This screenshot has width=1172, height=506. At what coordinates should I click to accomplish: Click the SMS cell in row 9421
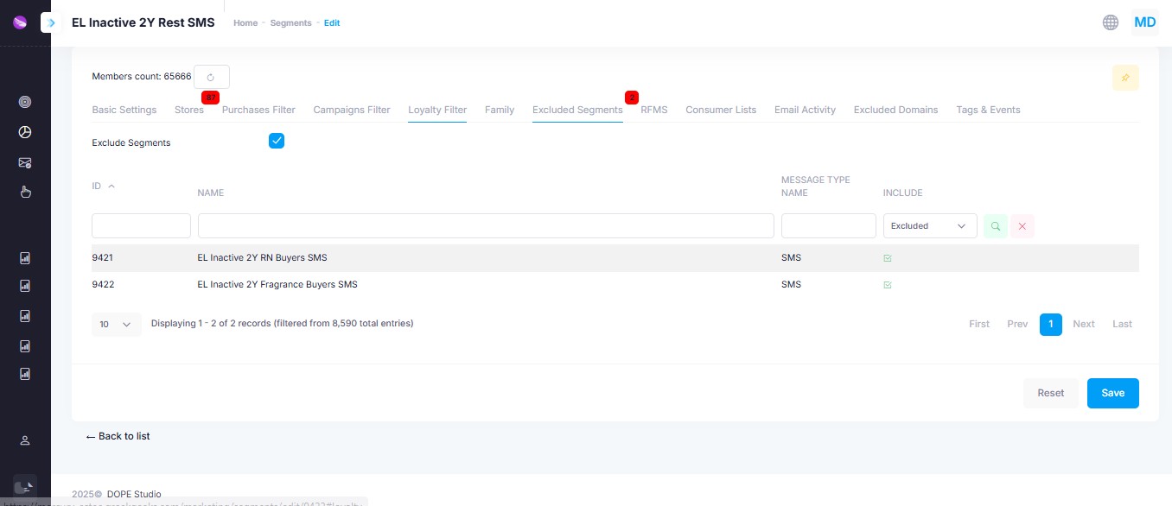click(791, 258)
